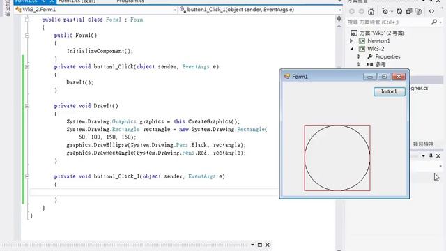Click the graphics.DrawRectangle code line
446x251 pixels.
click(x=156, y=153)
